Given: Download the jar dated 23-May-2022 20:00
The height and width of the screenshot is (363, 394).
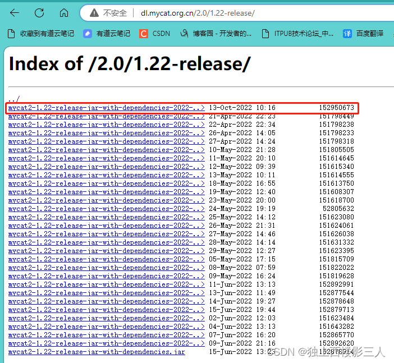Looking at the screenshot, I should [x=106, y=200].
